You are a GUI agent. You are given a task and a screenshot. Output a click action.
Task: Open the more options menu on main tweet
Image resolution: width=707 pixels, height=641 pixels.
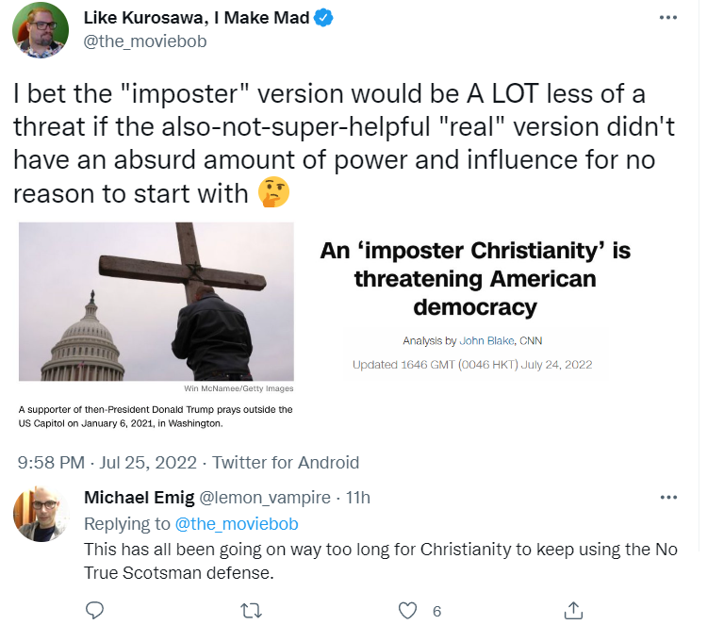pyautogui.click(x=668, y=19)
